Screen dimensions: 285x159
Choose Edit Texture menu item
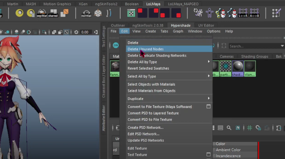(169, 148)
